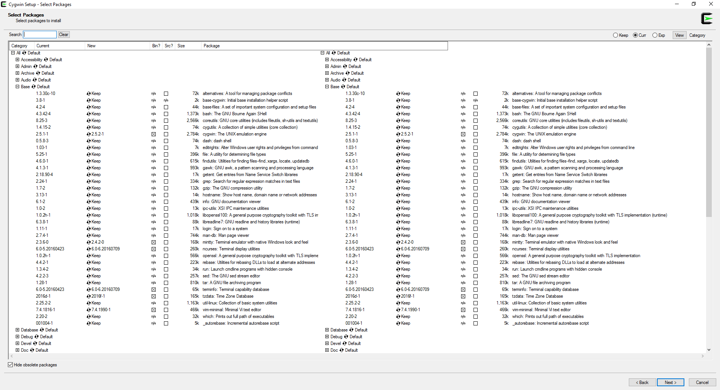Image resolution: width=720 pixels, height=390 pixels.
Task: Uncheck Bin checkbox for tzdata in right list
Action: pos(463,296)
